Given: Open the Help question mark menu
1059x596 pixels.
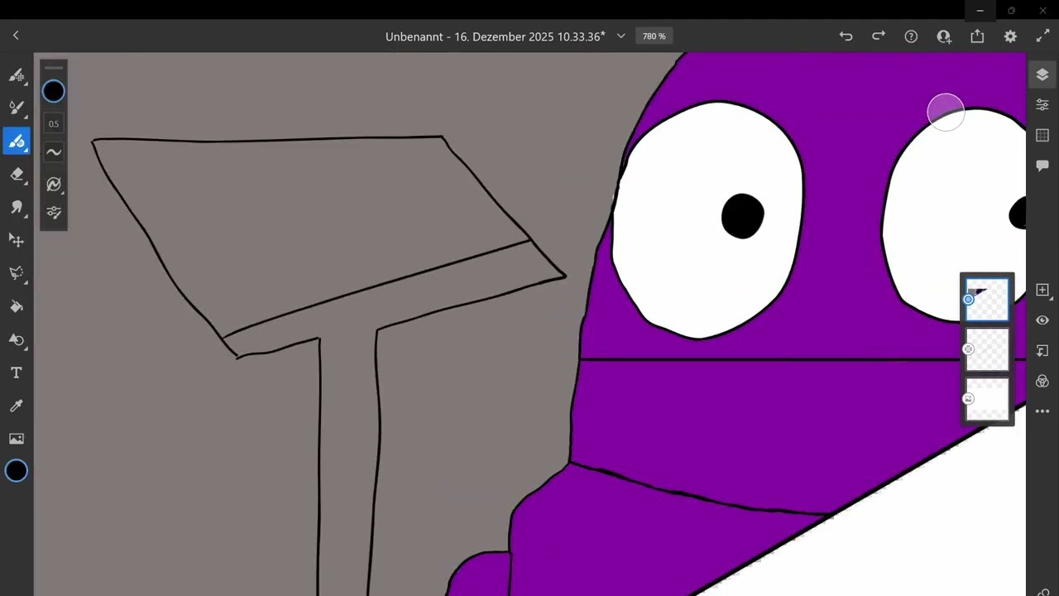Looking at the screenshot, I should [911, 36].
